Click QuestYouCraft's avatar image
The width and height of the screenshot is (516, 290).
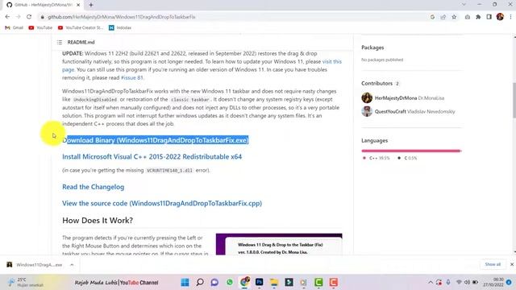pos(367,111)
